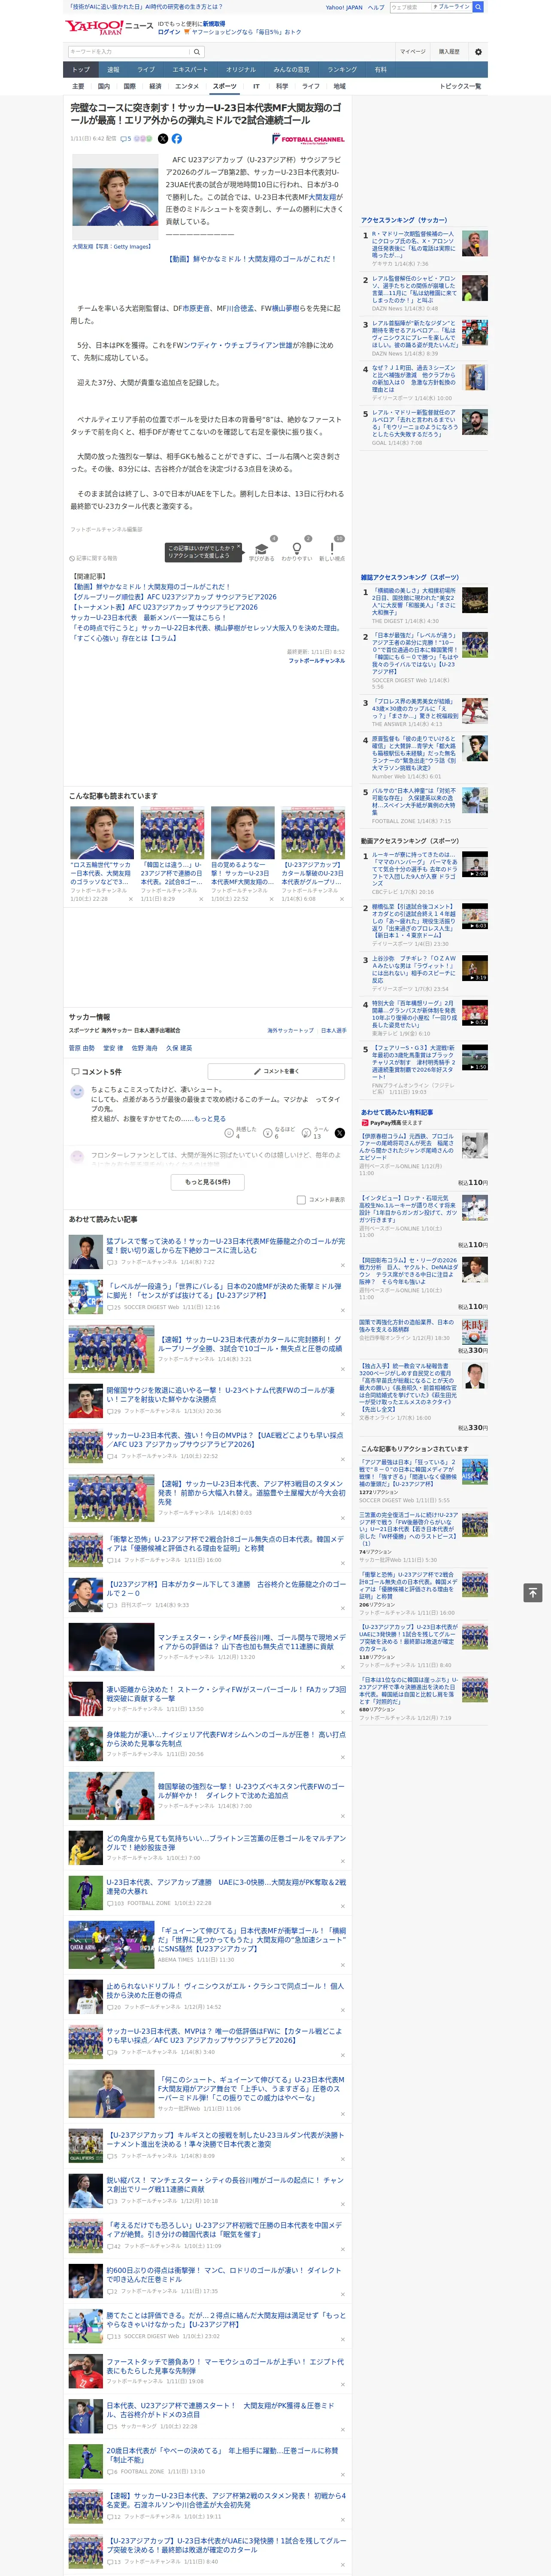Open settings gear icon in header
This screenshot has height=2576, width=551.
click(478, 52)
